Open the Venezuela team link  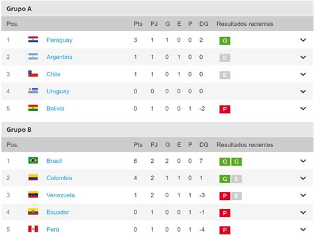point(60,195)
